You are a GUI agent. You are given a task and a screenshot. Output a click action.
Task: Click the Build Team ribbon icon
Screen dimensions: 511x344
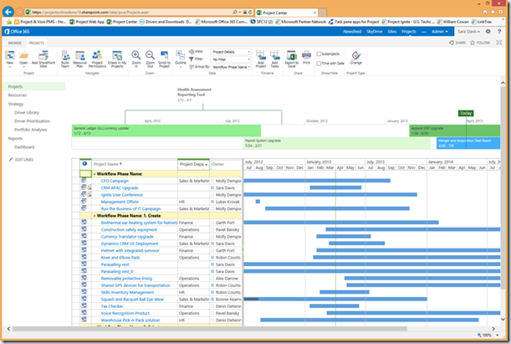tap(64, 55)
